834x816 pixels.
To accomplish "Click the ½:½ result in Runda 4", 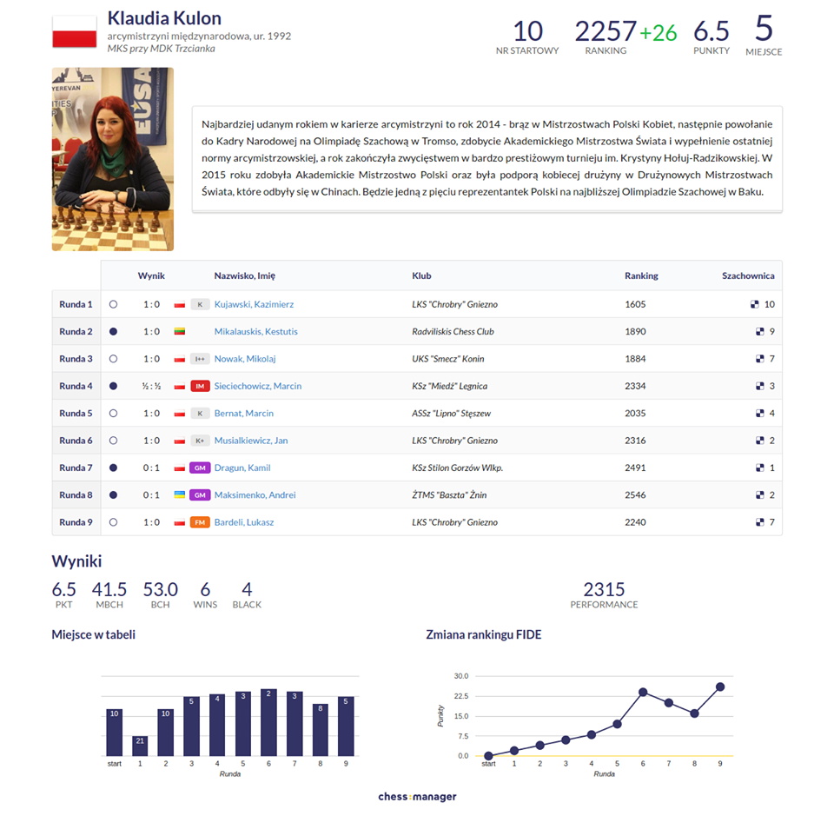I will [151, 386].
